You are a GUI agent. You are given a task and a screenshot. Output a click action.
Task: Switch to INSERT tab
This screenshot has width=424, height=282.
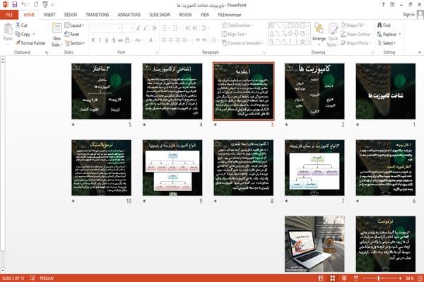point(49,15)
